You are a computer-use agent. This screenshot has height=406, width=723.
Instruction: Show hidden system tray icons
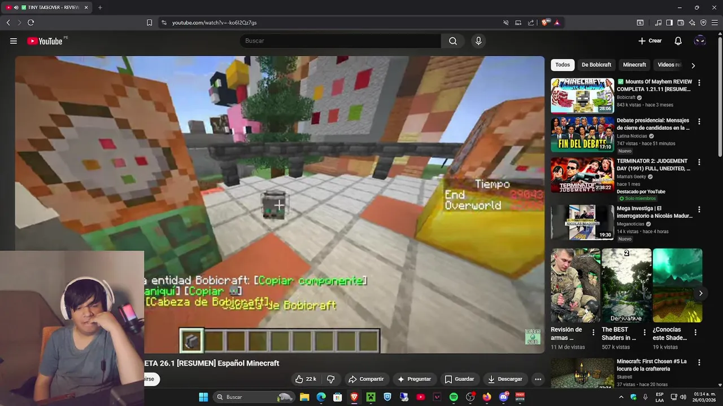click(x=621, y=397)
